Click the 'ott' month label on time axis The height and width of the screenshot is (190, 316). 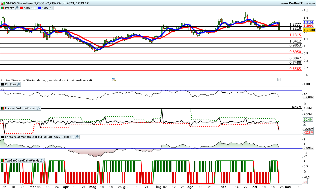(x=255, y=187)
